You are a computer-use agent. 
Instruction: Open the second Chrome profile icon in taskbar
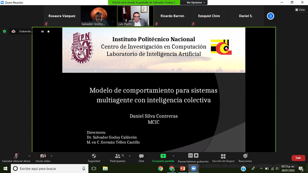[x=172, y=169]
